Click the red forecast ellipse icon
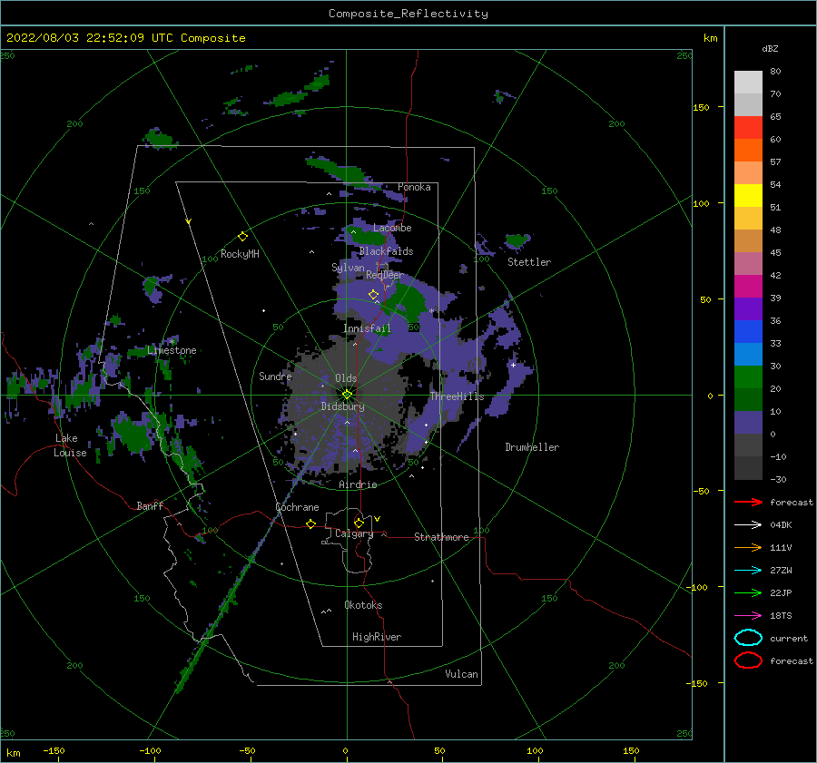The image size is (817, 763). point(748,660)
